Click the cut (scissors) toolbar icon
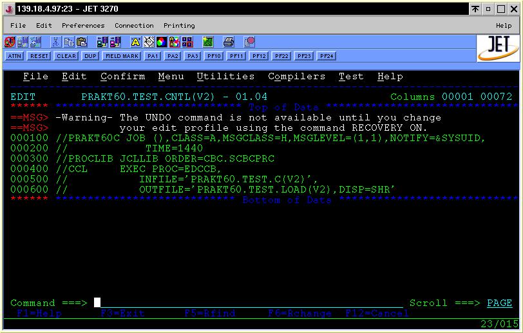 coord(56,43)
